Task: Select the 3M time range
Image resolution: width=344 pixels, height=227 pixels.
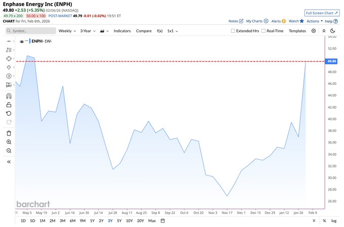Action: (x=62, y=220)
